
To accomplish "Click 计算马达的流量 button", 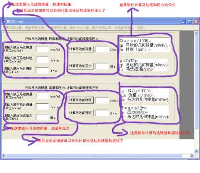I will pyautogui.click(x=81, y=49).
